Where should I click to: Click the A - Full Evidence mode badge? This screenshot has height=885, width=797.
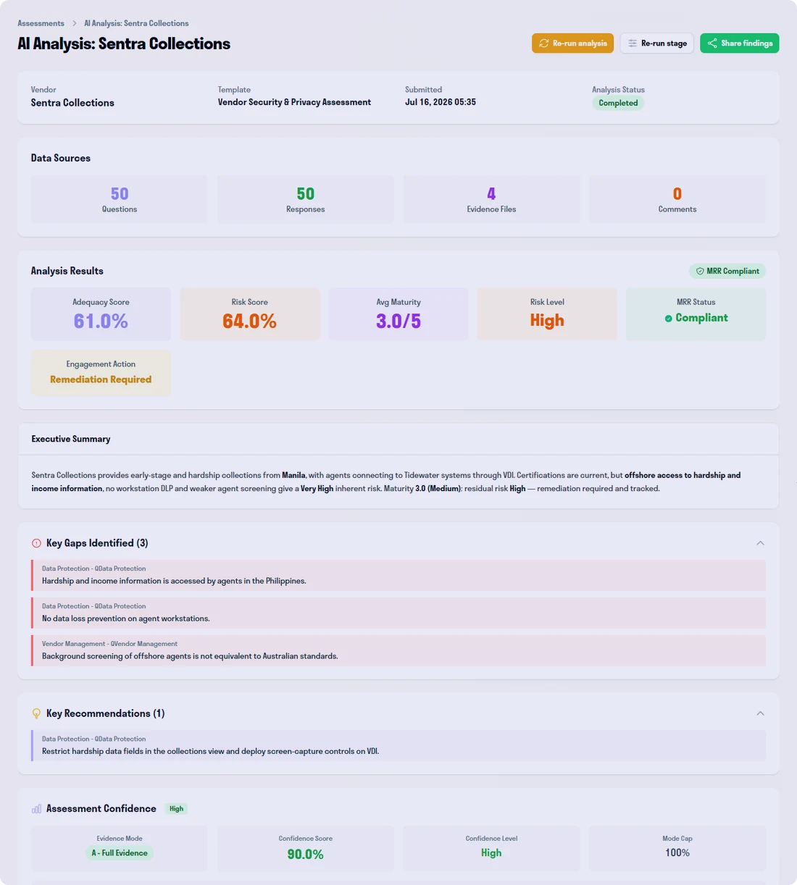click(x=120, y=853)
